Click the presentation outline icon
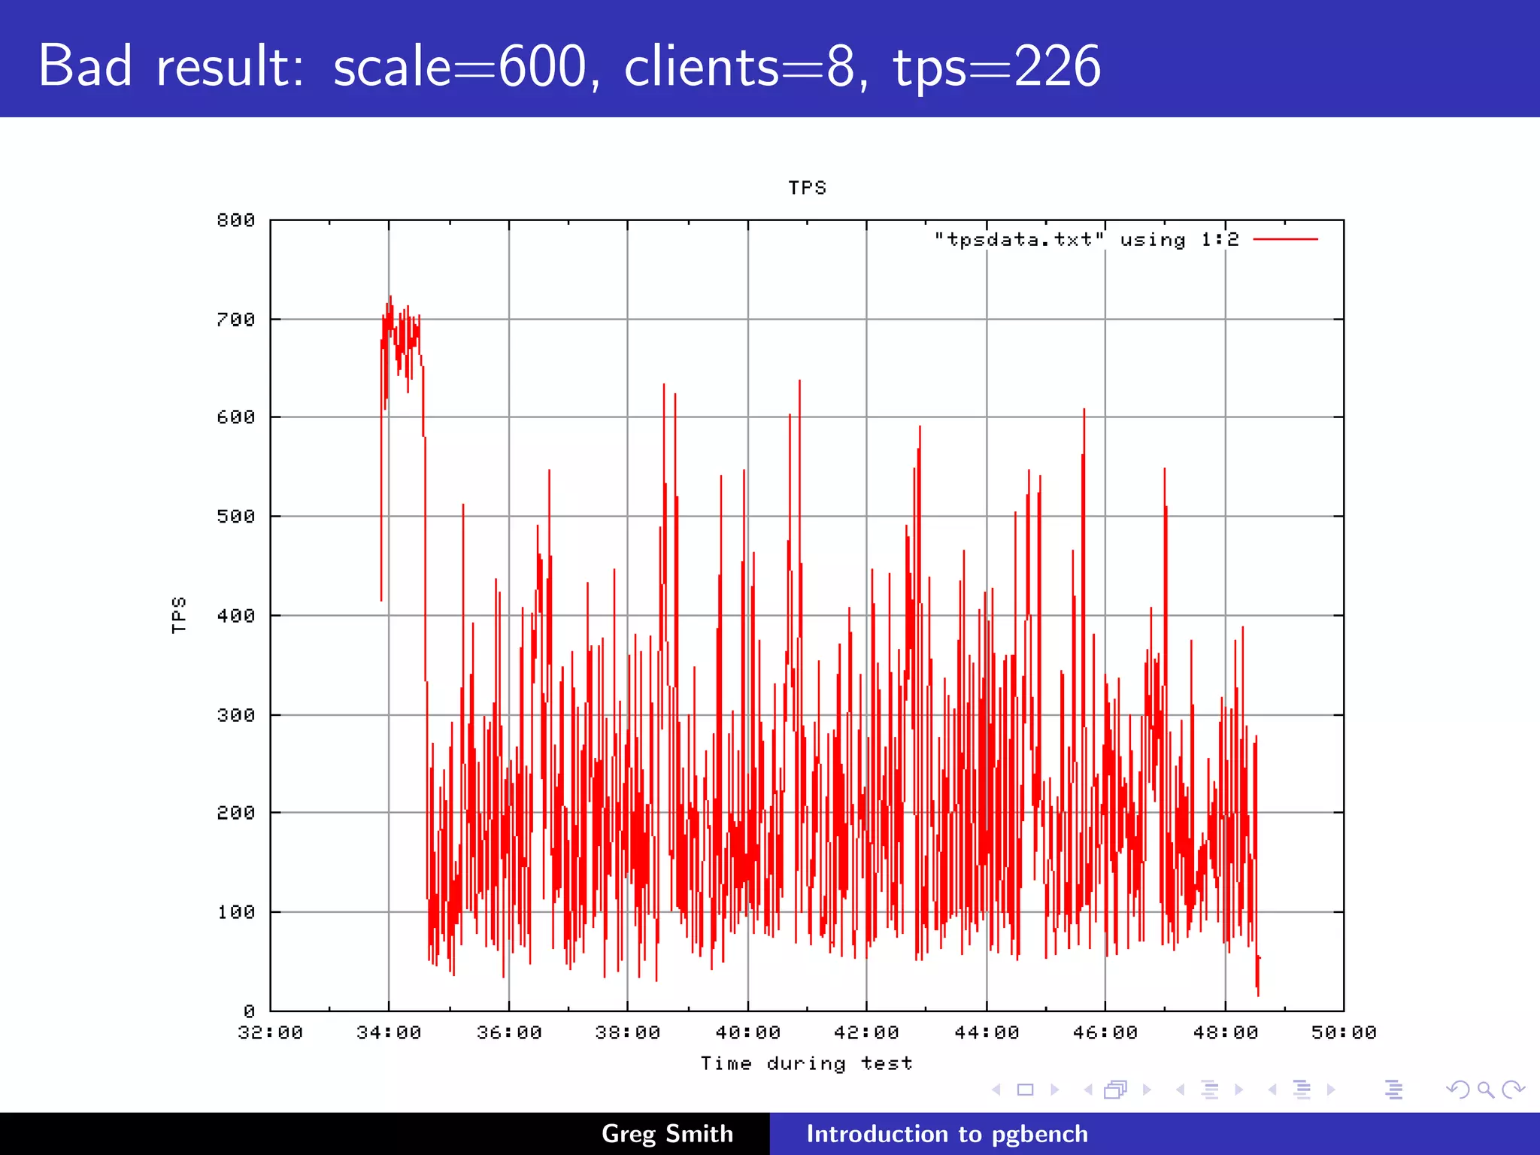The image size is (1540, 1155). [x=1393, y=1090]
